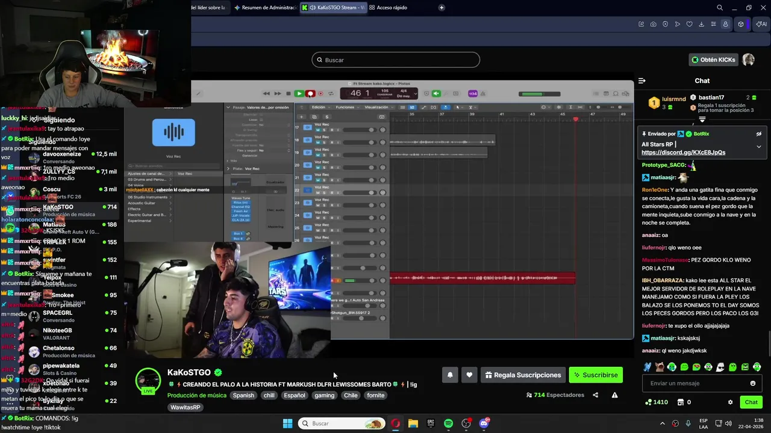The image size is (771, 433).
Task: Toggle the Cycle loop button in transport
Action: (331, 94)
